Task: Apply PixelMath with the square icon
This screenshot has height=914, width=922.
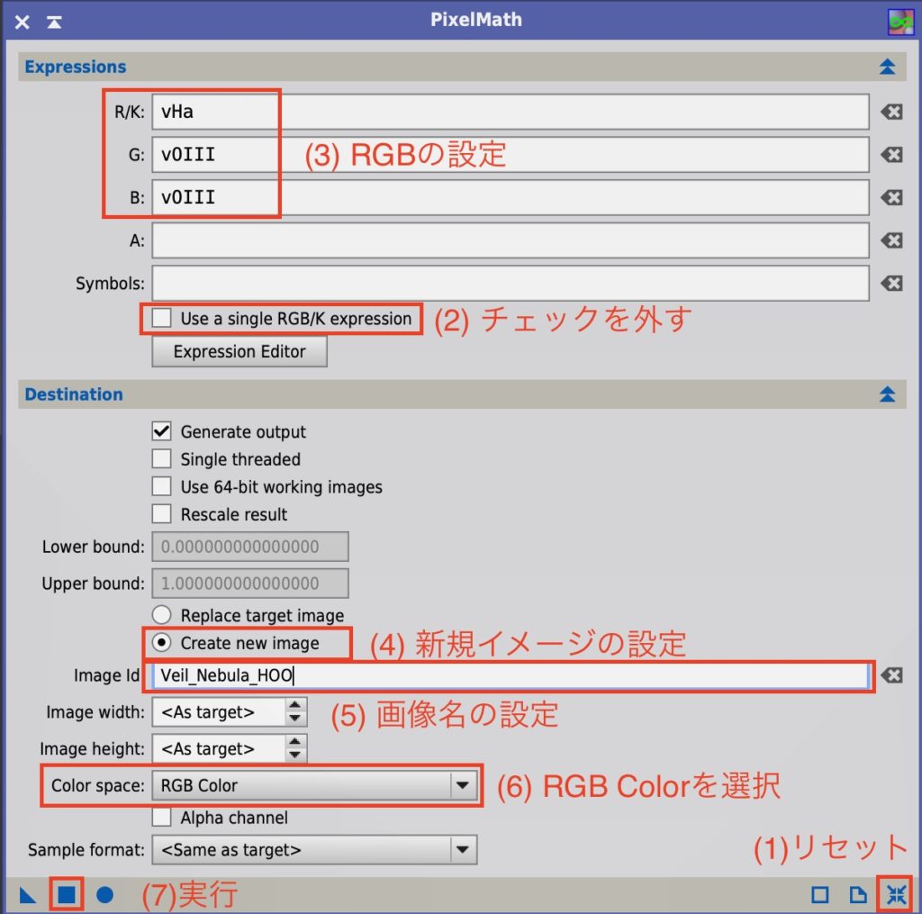Action: point(67,894)
